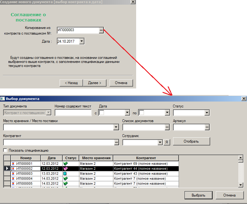
Task: Click date cell 13.03.2012
Action: [x=52, y=174]
